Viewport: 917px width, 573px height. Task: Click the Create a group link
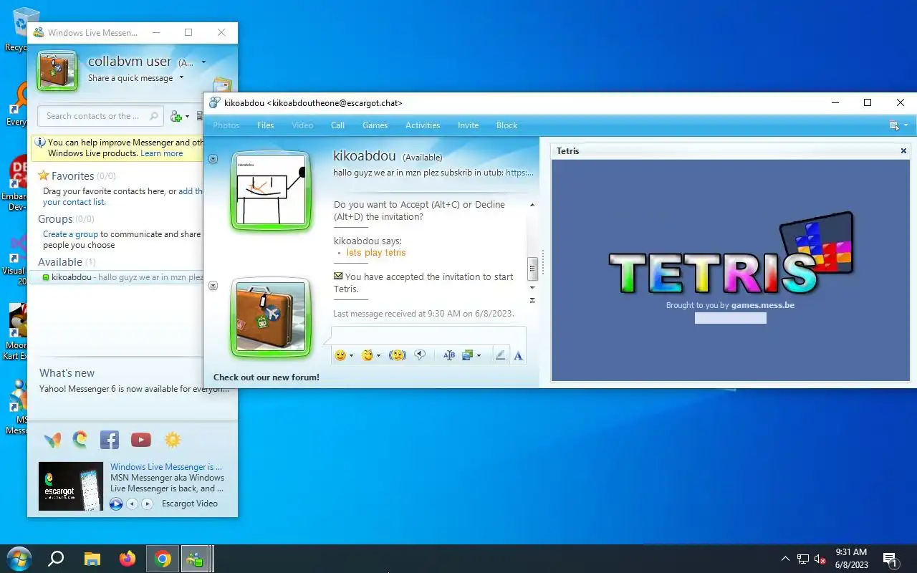[70, 234]
